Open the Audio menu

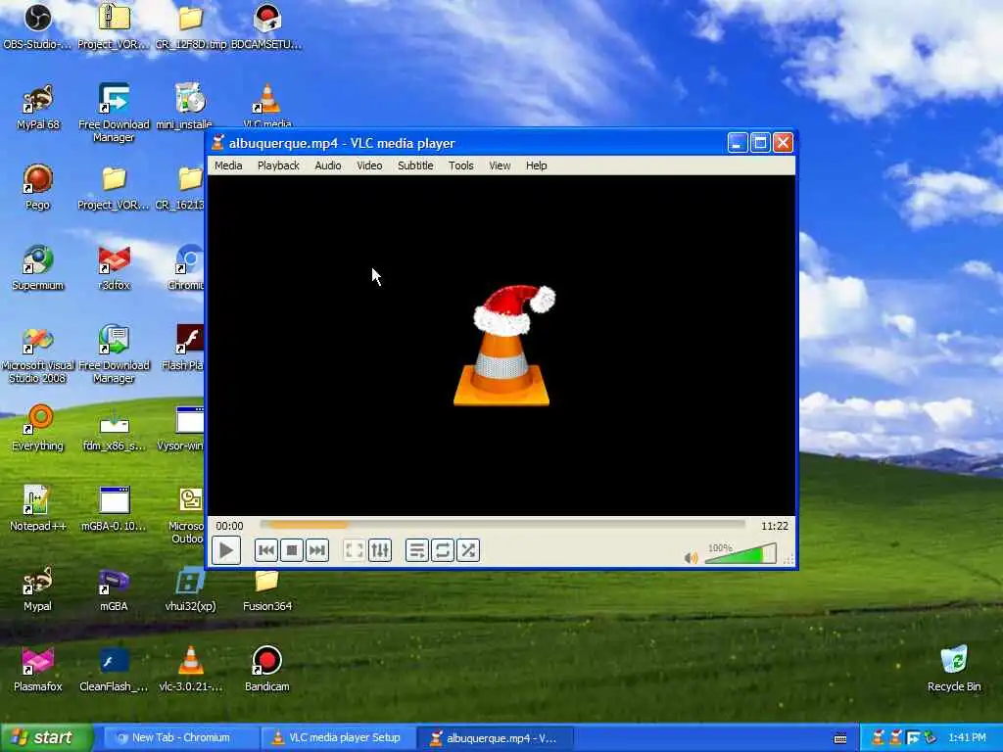coord(327,165)
